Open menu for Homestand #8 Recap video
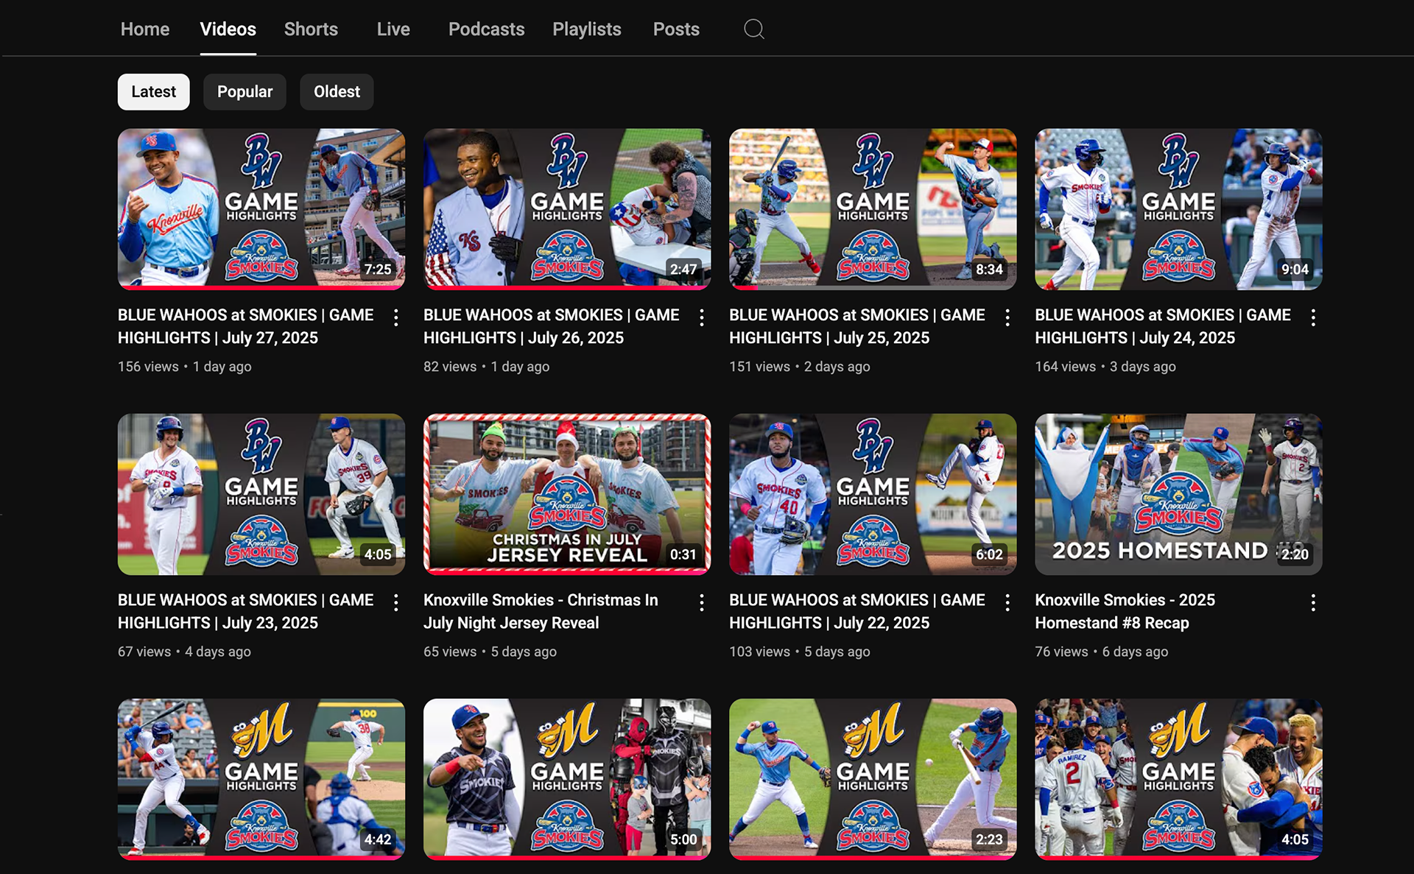1414x874 pixels. coord(1313,603)
